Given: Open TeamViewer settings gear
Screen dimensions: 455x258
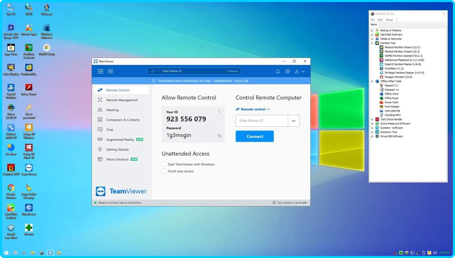Looking at the screenshot, I should [287, 71].
